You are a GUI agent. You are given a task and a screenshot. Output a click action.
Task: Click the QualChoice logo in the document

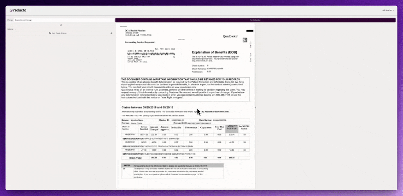point(229,36)
